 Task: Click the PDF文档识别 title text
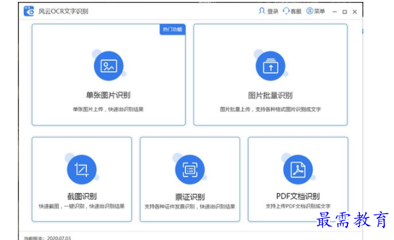click(x=298, y=196)
